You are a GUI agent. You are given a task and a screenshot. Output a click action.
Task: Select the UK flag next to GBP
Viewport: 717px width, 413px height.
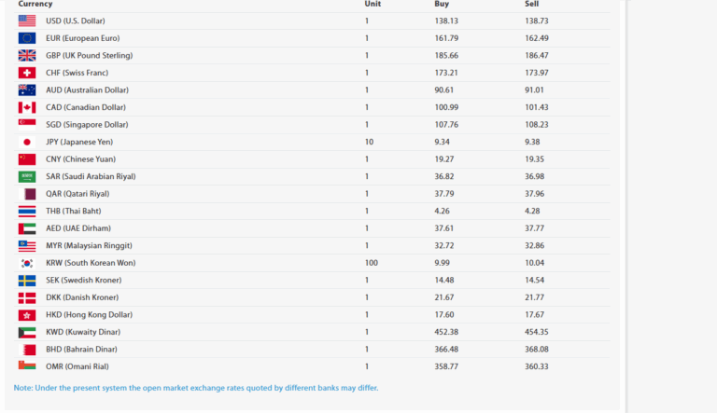27,55
